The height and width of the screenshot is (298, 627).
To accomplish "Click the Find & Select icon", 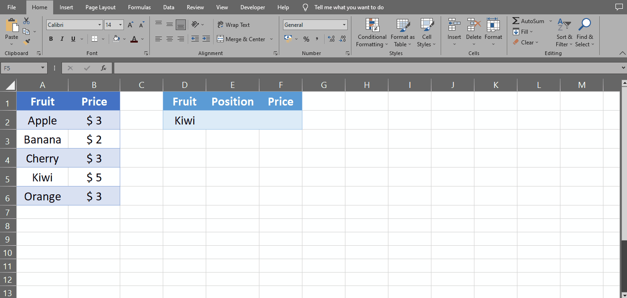I will pyautogui.click(x=584, y=32).
